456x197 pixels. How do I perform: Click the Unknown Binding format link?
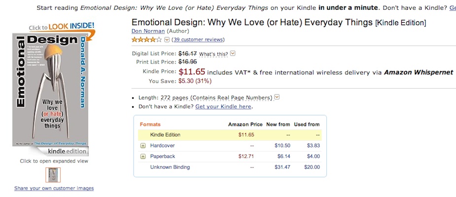tap(170, 167)
